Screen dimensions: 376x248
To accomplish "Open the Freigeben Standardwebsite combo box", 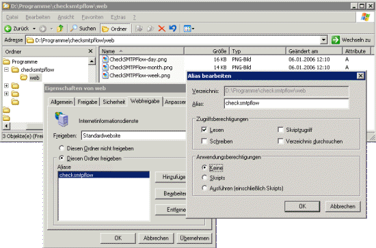I will [x=133, y=136].
